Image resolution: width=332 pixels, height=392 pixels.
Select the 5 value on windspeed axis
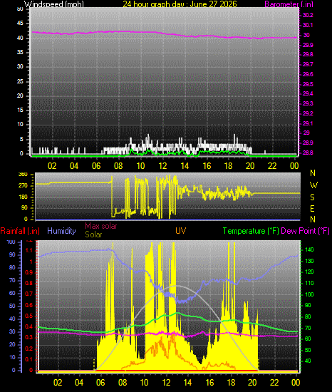coord(21,139)
